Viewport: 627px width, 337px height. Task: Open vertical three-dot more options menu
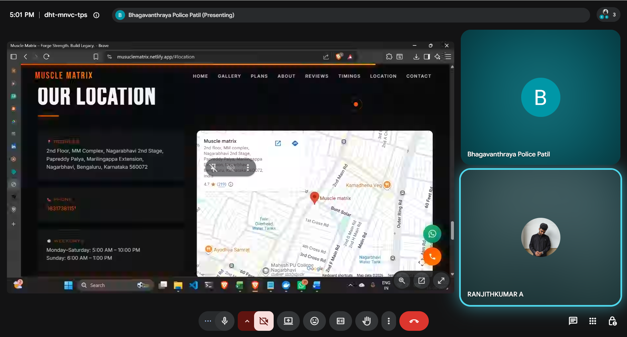(x=389, y=321)
